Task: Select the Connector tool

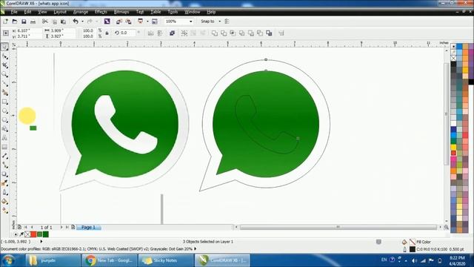Action: click(5, 165)
